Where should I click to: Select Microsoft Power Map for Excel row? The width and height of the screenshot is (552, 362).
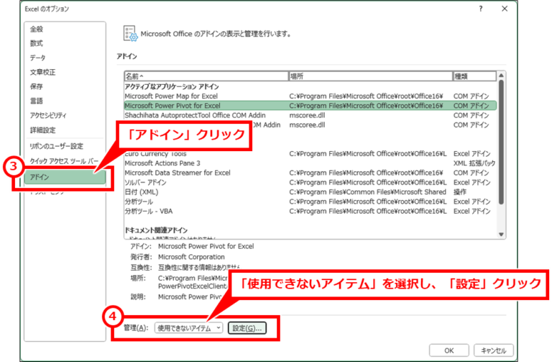(310, 96)
